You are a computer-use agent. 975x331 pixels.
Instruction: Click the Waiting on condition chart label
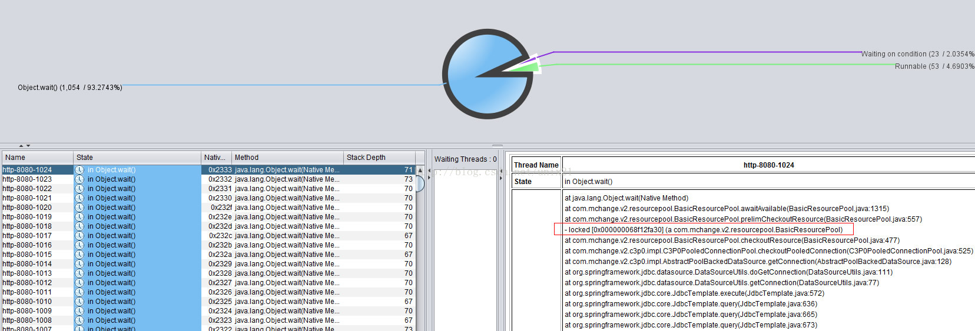[x=918, y=54]
